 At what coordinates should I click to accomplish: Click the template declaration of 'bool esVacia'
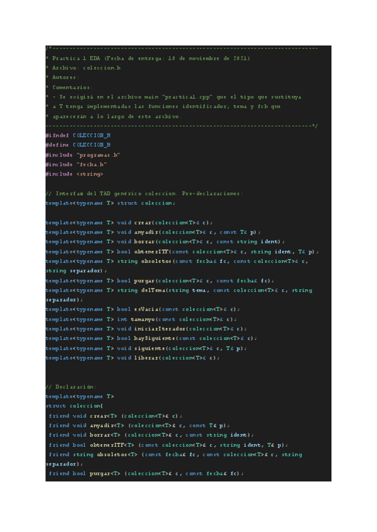pyautogui.click(x=143, y=309)
